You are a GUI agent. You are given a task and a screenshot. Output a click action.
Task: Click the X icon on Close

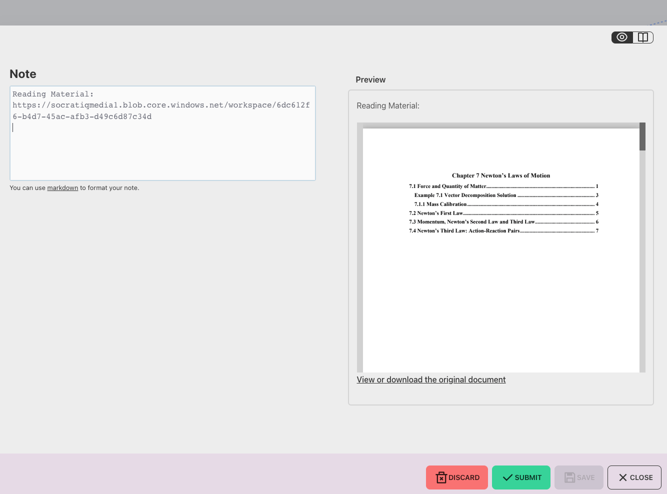point(622,477)
